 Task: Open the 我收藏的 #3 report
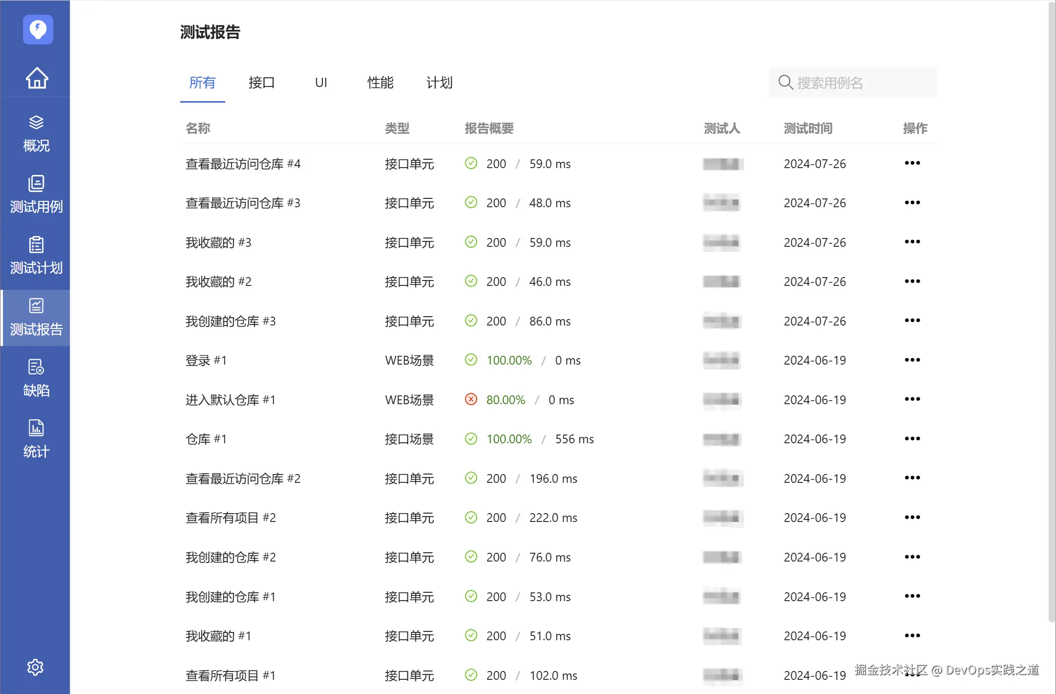(218, 242)
